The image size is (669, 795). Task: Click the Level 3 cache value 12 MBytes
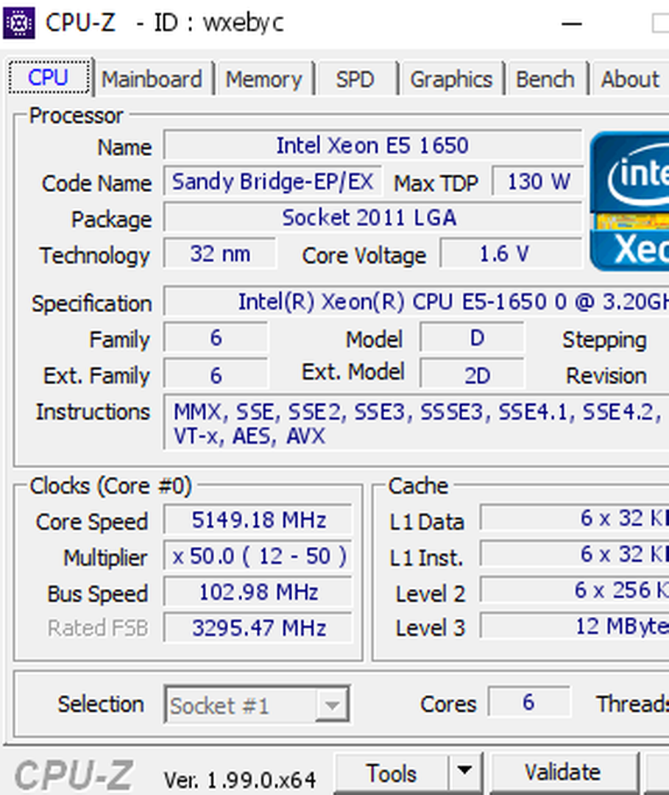point(575,626)
